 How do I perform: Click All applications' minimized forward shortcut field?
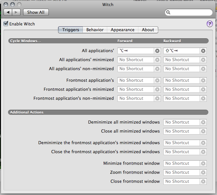pos(135,60)
